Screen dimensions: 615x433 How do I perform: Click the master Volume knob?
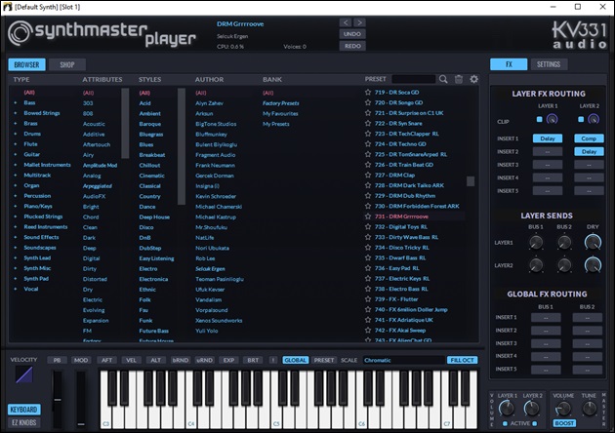coord(563,409)
